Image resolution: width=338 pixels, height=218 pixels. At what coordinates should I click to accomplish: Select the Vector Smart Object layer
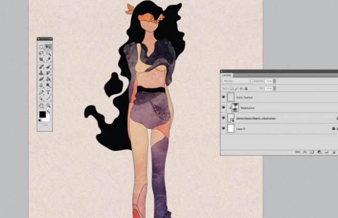[279, 118]
